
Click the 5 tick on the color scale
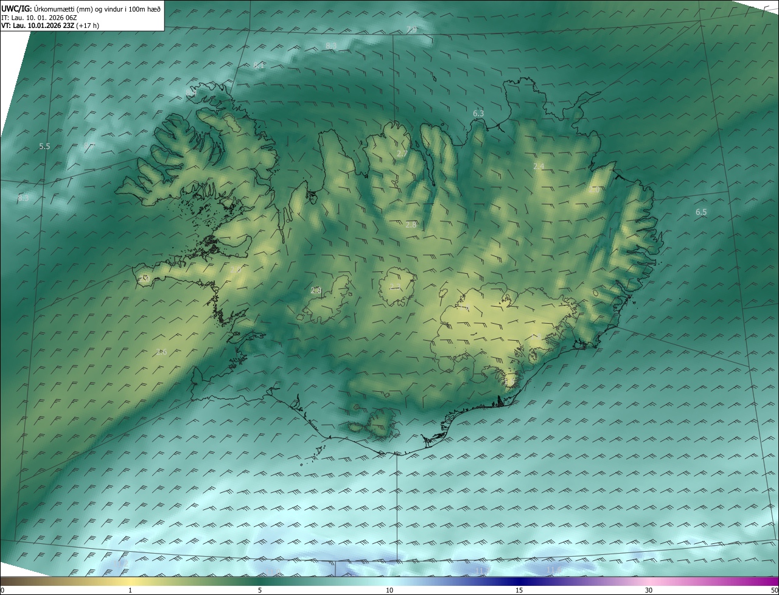pyautogui.click(x=260, y=590)
